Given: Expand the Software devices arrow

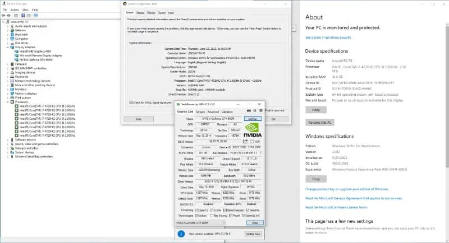Looking at the screenshot, I should [8, 140].
